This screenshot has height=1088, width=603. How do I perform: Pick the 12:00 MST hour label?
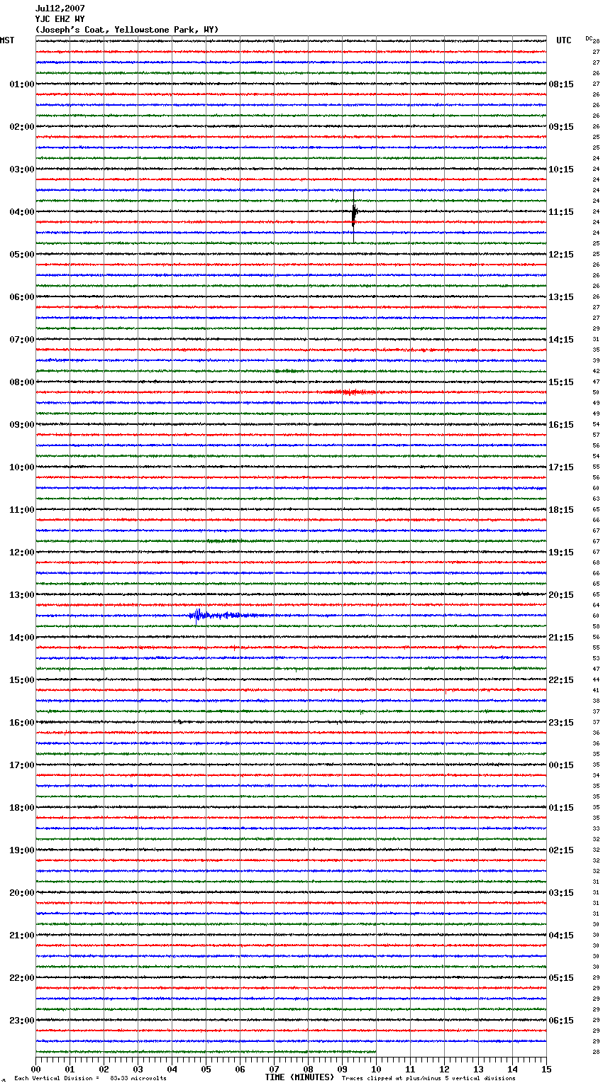[21, 553]
